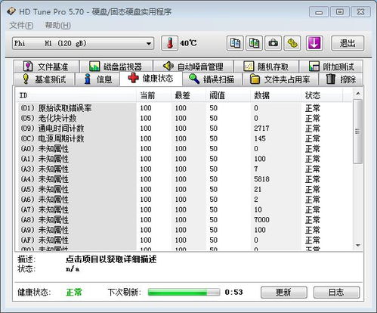Click the data value 2717
This screenshot has width=377, height=313.
pyautogui.click(x=261, y=129)
